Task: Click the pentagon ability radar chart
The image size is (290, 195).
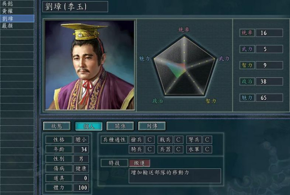Action: (x=184, y=66)
